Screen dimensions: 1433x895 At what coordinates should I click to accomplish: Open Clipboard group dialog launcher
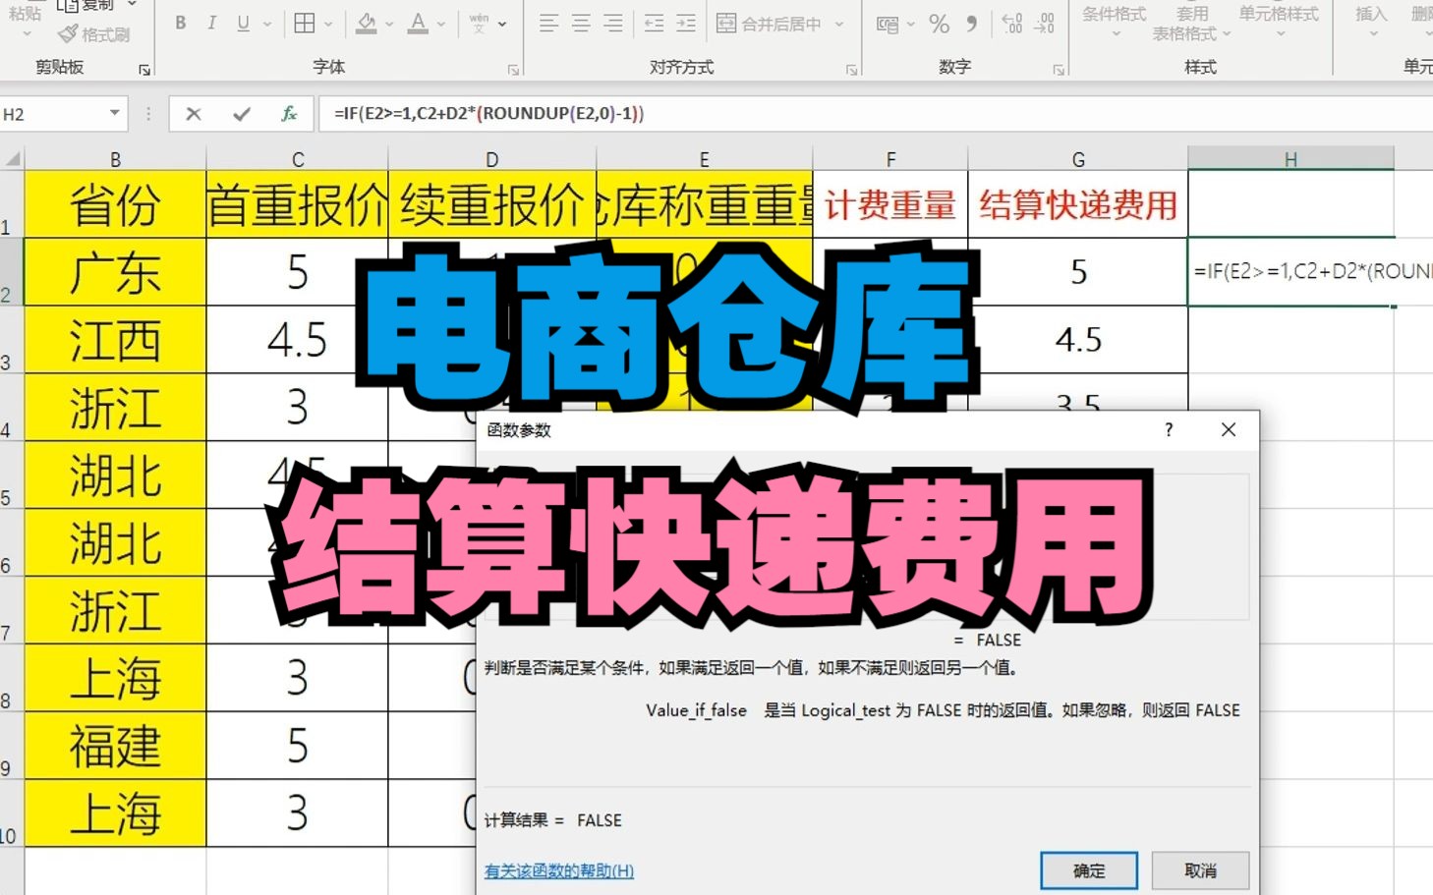click(144, 70)
